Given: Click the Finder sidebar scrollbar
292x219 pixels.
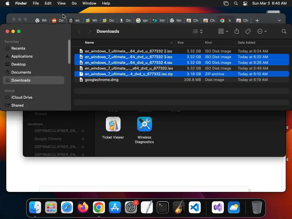Looking at the screenshot, I should coord(69,52).
